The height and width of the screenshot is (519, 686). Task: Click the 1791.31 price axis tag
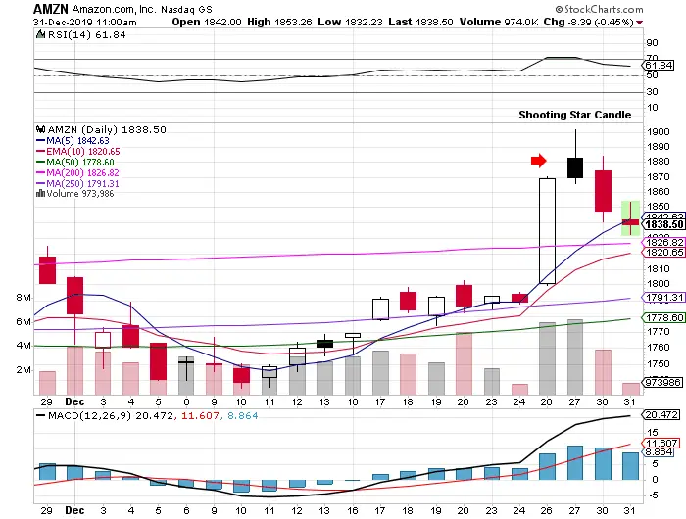coord(664,298)
